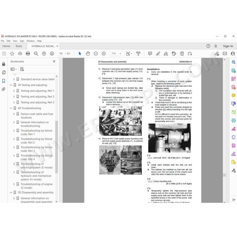Collapse the 30 Testing and adjusting bookmark
The image size is (237, 237).
(11, 85)
